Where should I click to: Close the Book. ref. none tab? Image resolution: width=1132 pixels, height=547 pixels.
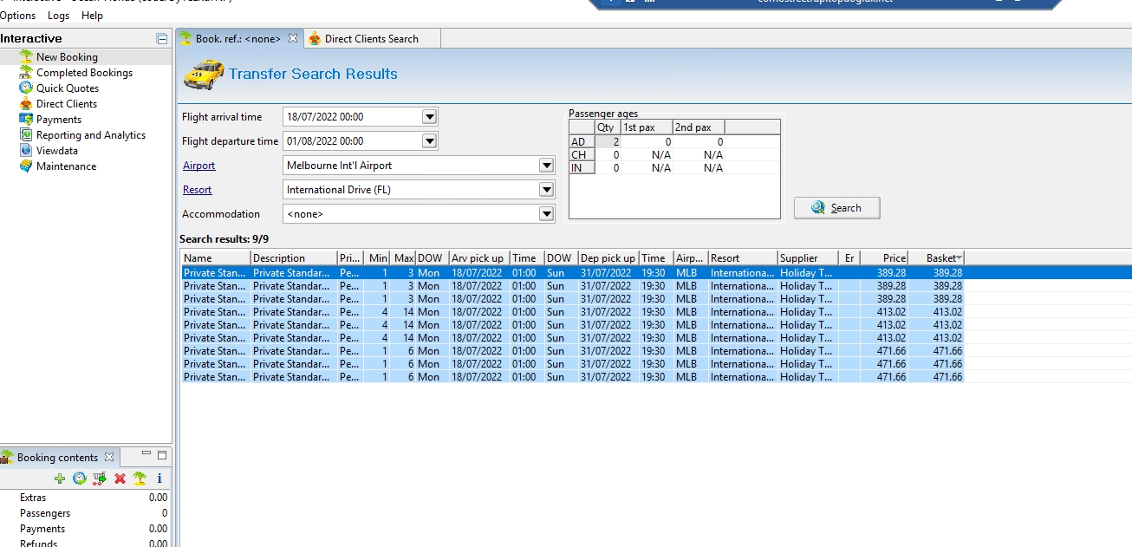point(293,39)
